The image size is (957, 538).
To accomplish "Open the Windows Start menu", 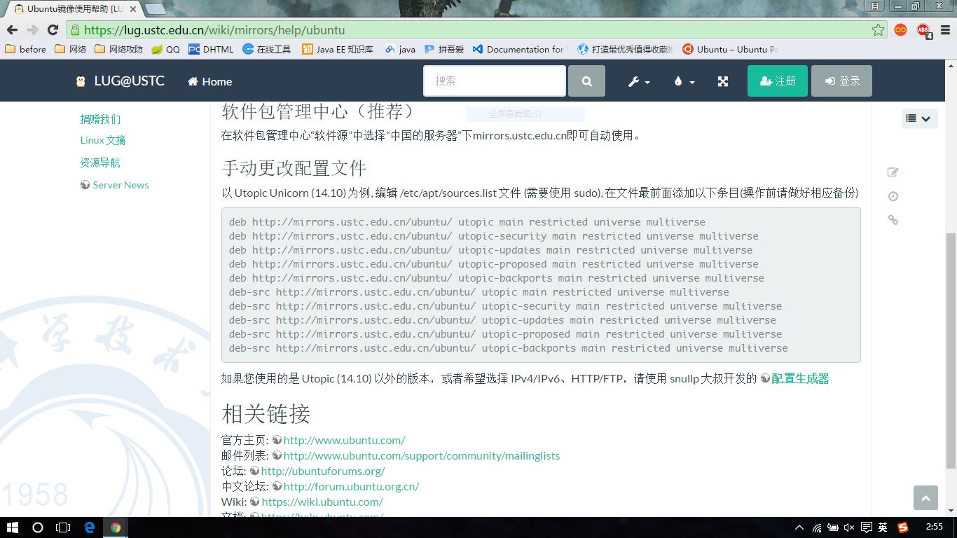I will [x=13, y=527].
